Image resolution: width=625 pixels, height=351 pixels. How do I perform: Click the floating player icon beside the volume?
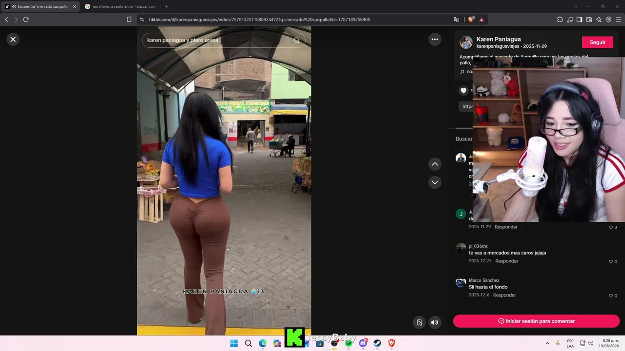pos(419,322)
